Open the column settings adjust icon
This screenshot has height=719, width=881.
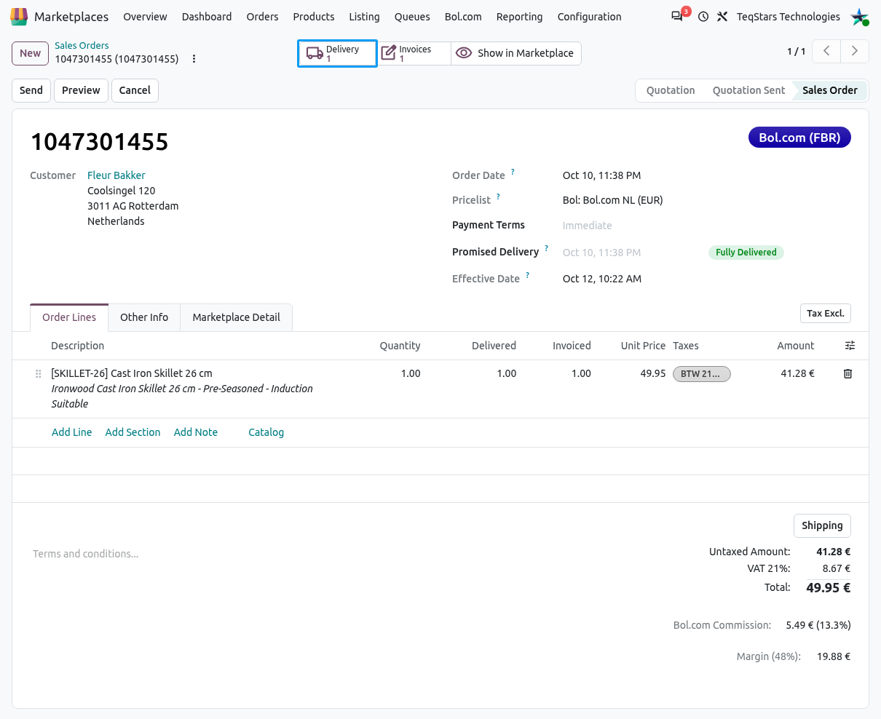(850, 346)
